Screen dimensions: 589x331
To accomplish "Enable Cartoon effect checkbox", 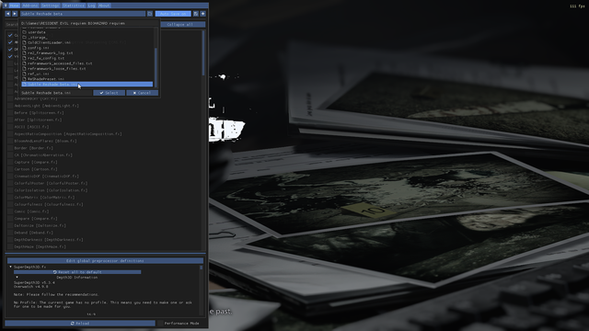I will coord(10,169).
